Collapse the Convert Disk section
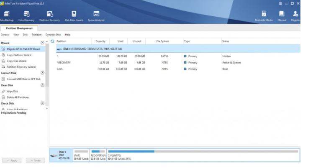313x168 pixels. coord(42,73)
